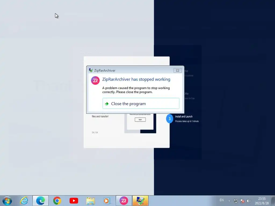Click 'Process takes up to 1 minute' text

tap(187, 121)
